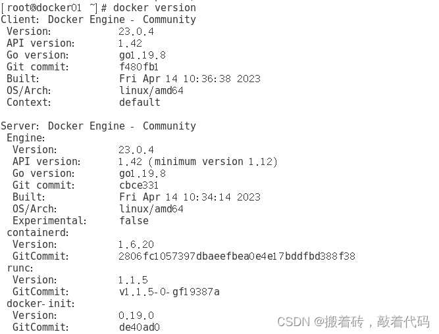Image resolution: width=439 pixels, height=334 pixels.
Task: Click the containerd section label
Action: pos(38,233)
